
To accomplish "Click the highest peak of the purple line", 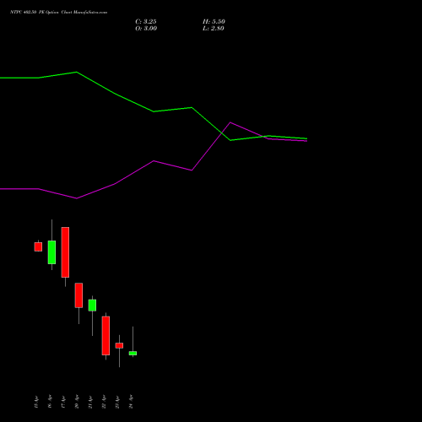I will tap(230, 122).
